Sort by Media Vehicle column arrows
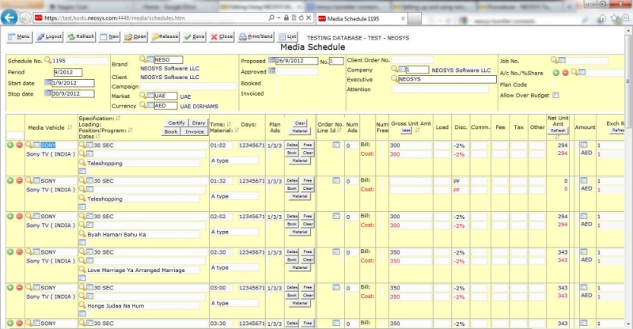The image size is (633, 329). pyautogui.click(x=70, y=127)
